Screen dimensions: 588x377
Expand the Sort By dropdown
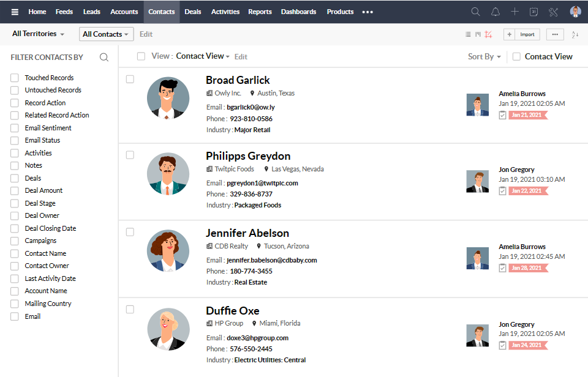click(x=484, y=56)
